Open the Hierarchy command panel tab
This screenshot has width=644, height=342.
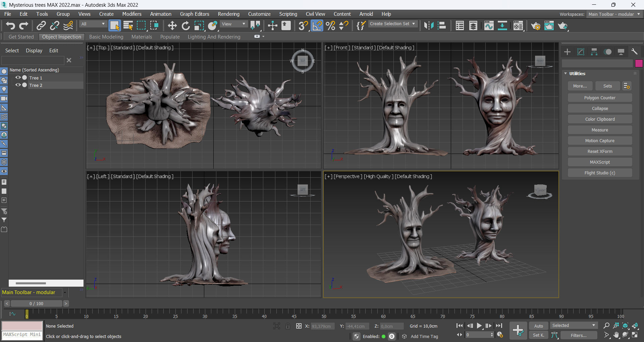coord(594,52)
